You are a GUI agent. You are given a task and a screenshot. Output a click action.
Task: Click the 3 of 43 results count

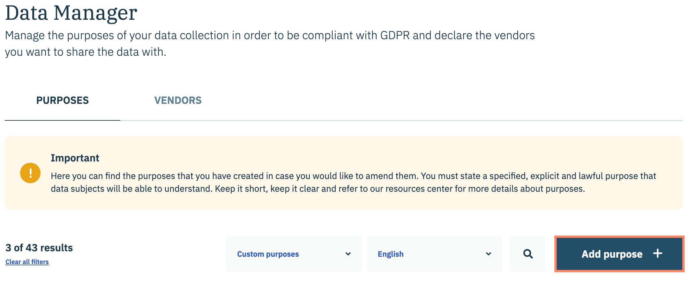pyautogui.click(x=39, y=248)
